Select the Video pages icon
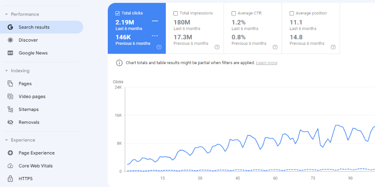Viewport: 375px width, 187px height. [10, 97]
